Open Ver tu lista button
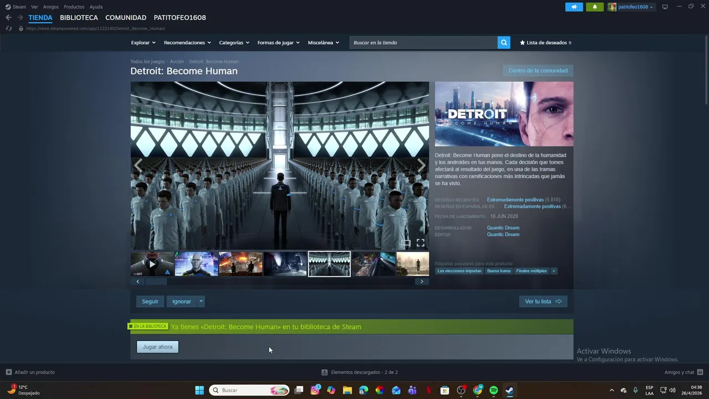Screen dimensions: 709x399 [543, 301]
